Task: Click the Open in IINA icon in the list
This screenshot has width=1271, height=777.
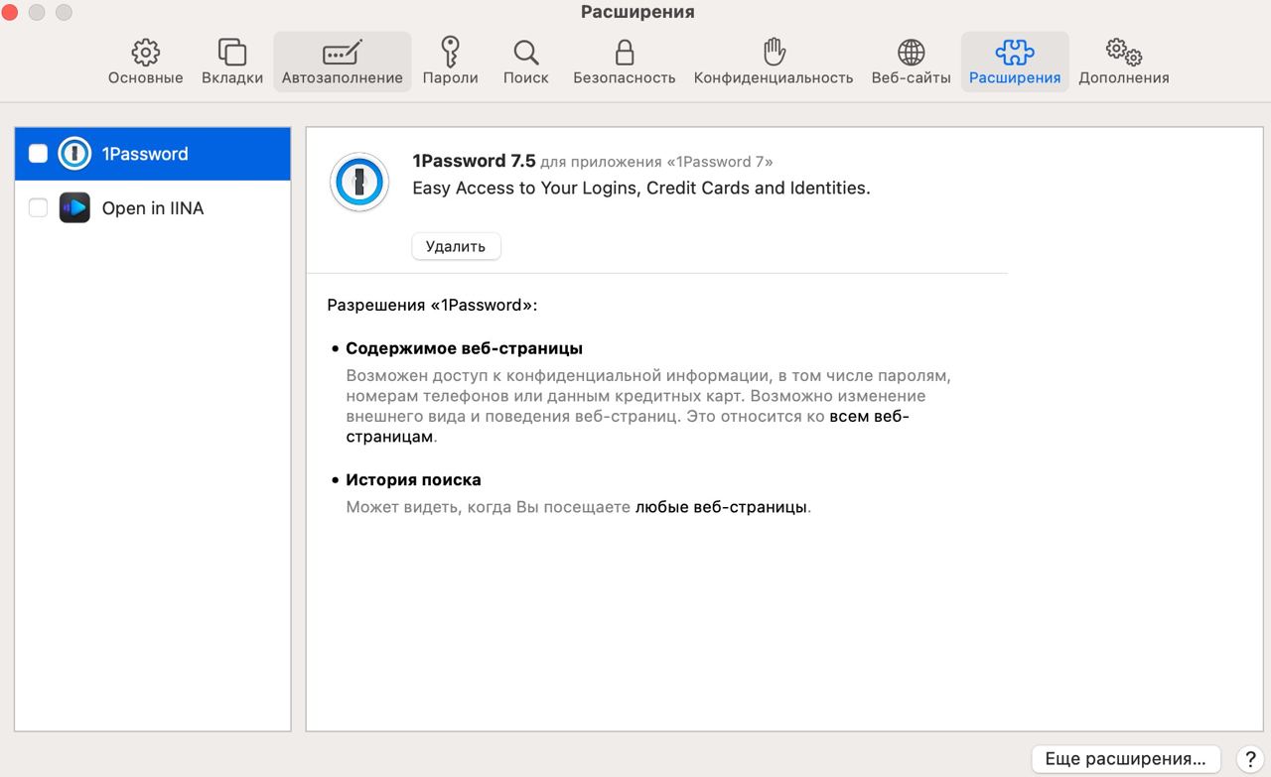Action: click(x=74, y=207)
